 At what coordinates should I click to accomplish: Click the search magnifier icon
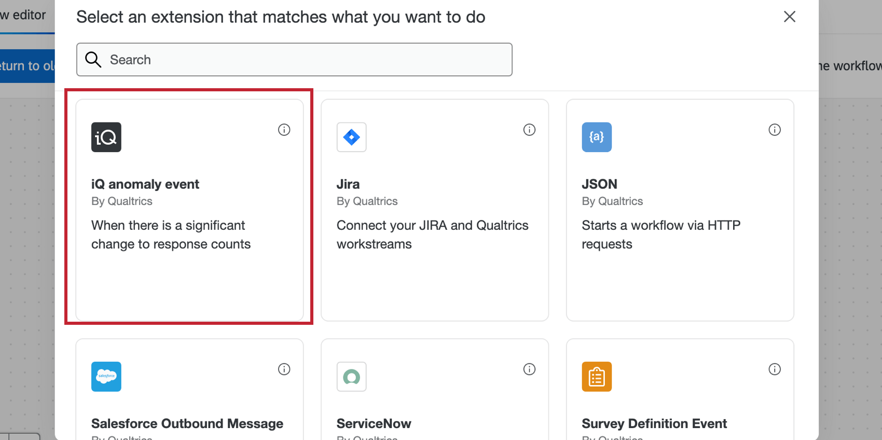[x=93, y=60]
